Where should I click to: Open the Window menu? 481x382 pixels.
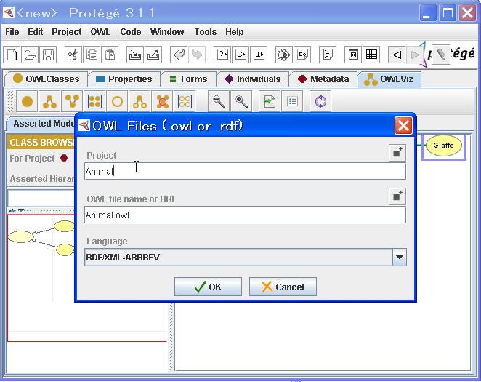[167, 31]
